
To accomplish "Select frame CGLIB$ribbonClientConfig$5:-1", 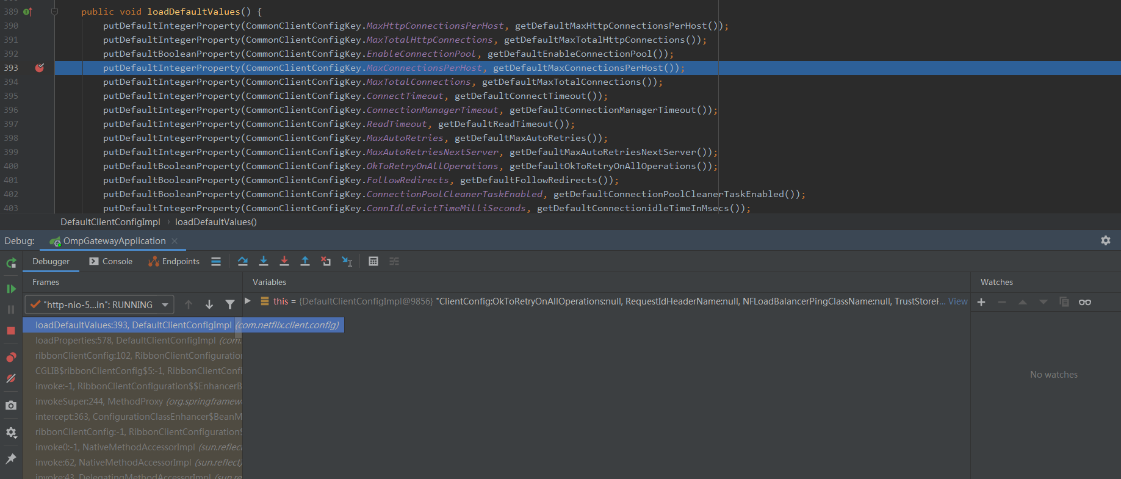I will click(132, 371).
